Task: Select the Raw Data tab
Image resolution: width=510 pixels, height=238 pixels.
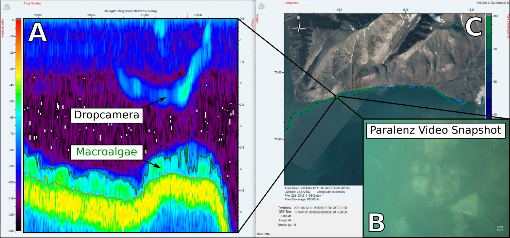Action: [x=263, y=234]
